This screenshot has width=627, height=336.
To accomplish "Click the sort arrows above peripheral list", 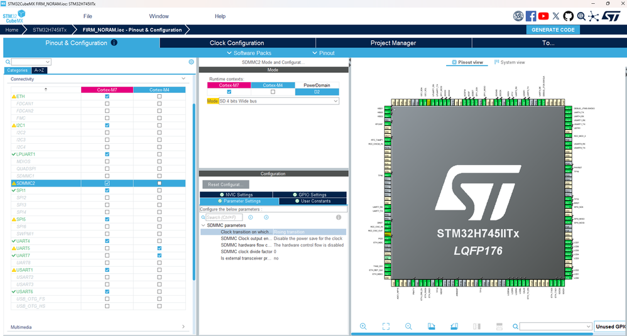I will [46, 89].
